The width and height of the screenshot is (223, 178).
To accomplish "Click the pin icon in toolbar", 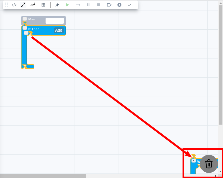I will [57, 5].
